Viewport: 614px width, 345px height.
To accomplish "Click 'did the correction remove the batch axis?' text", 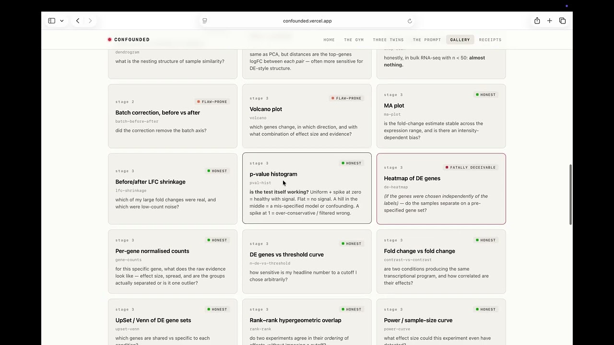I will [x=161, y=130].
